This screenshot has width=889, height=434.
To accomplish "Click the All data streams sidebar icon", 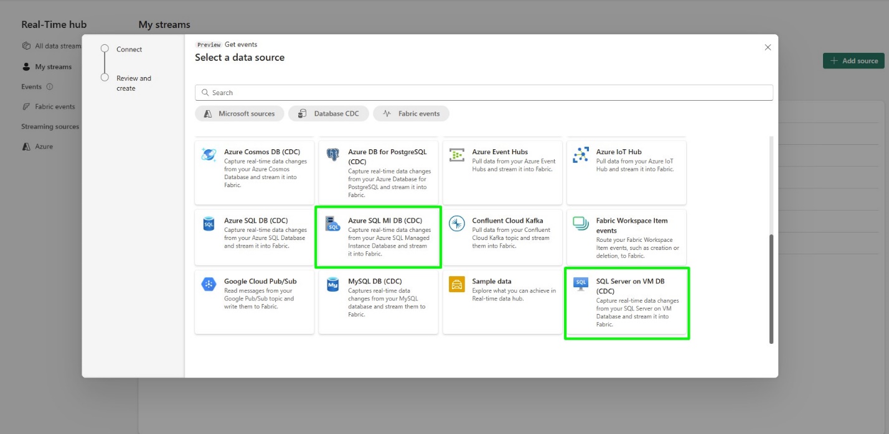I will tap(26, 46).
